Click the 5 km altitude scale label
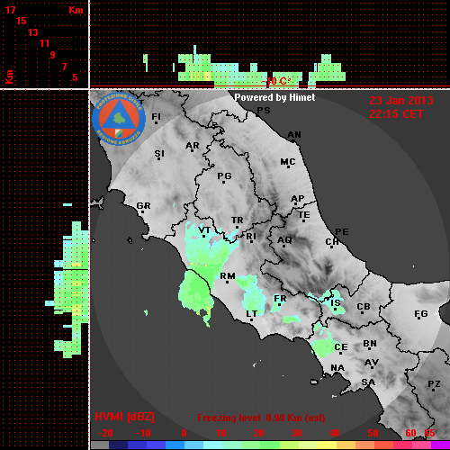 (75, 77)
